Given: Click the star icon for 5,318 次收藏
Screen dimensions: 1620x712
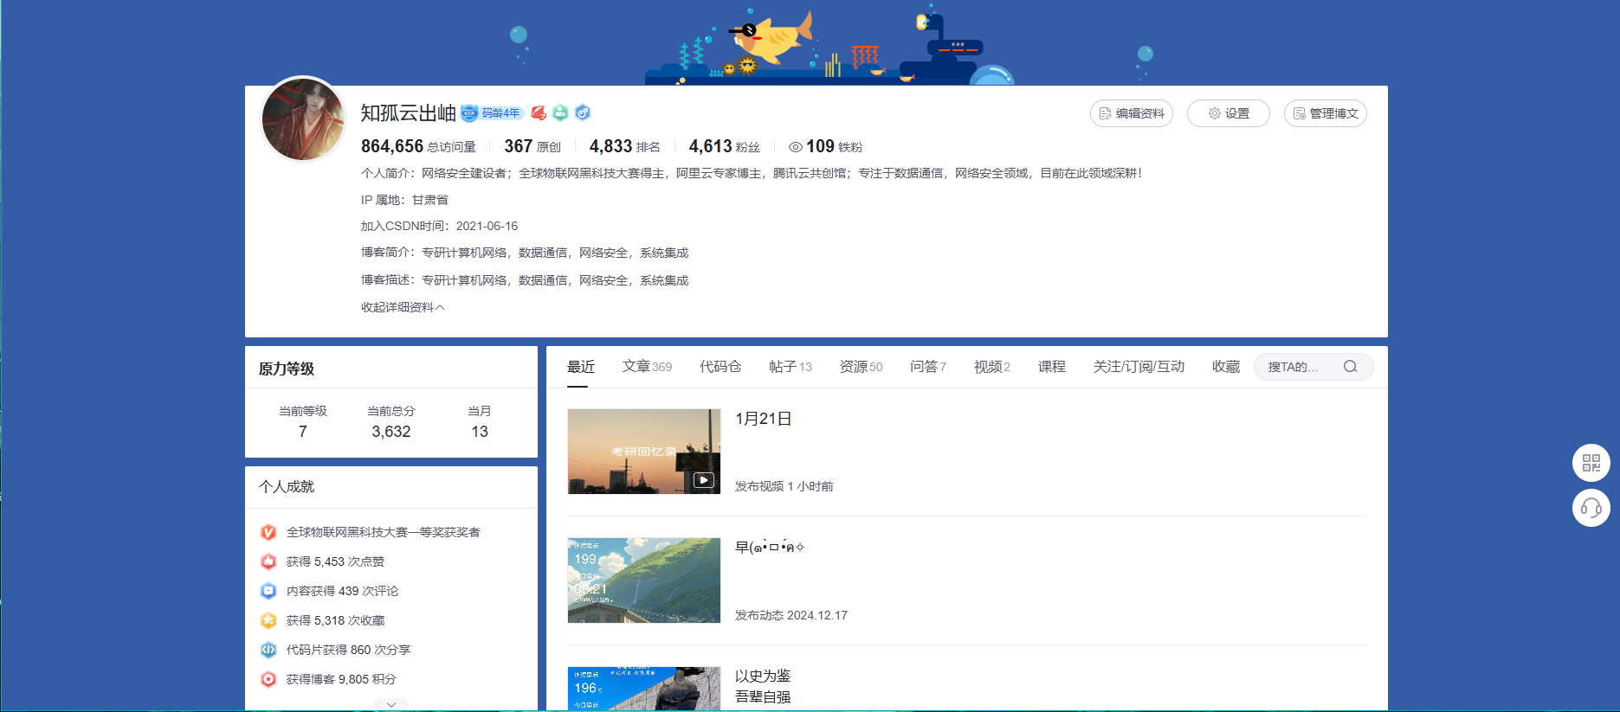Looking at the screenshot, I should 268,620.
